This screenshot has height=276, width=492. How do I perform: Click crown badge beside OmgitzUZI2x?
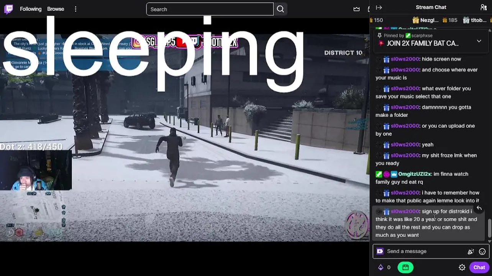click(x=394, y=174)
